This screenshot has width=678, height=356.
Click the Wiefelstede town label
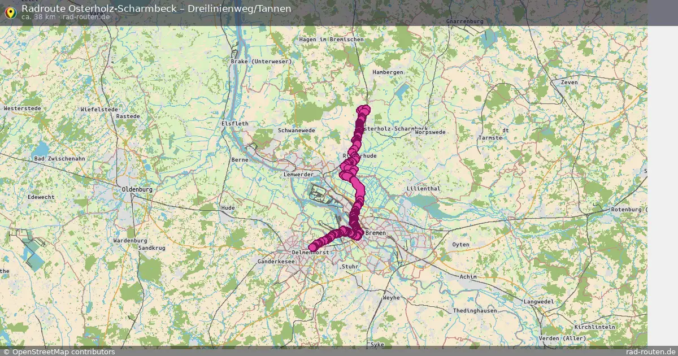99,109
